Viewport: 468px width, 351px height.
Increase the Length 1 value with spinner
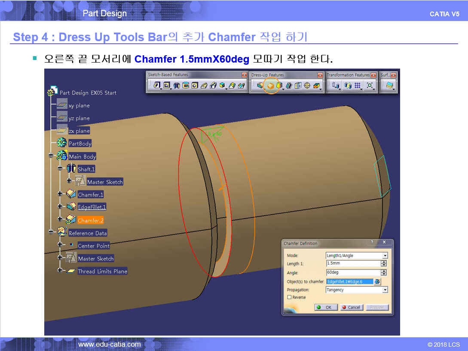384,262
